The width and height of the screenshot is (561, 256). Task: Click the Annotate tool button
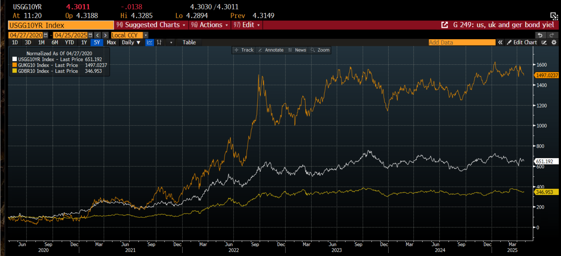coord(271,50)
